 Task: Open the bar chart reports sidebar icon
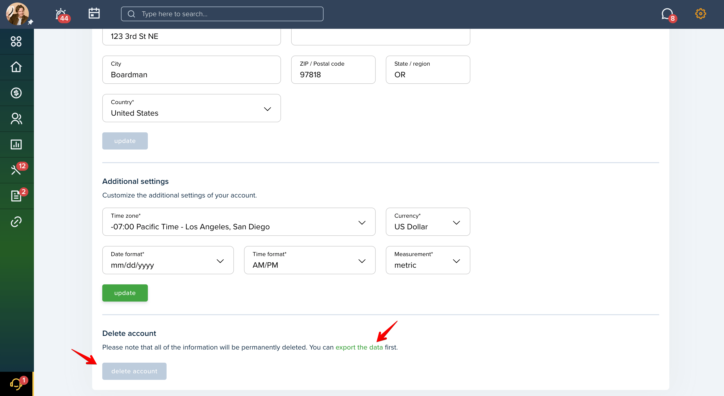point(16,144)
